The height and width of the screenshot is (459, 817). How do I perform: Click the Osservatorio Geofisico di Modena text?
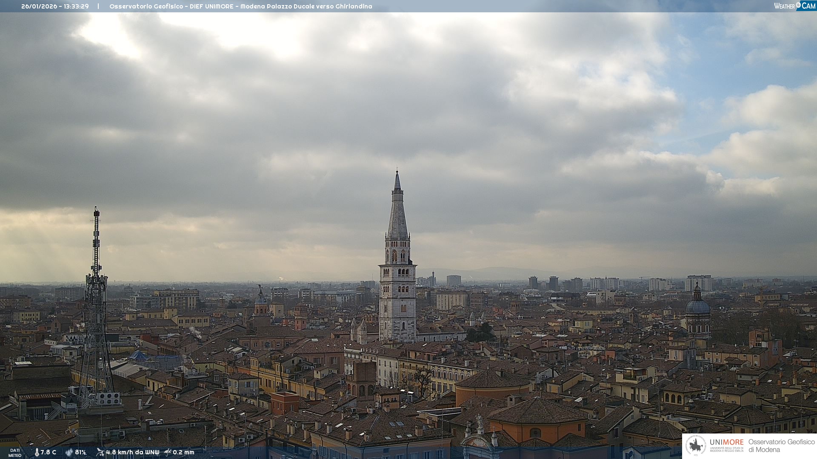coord(781,446)
